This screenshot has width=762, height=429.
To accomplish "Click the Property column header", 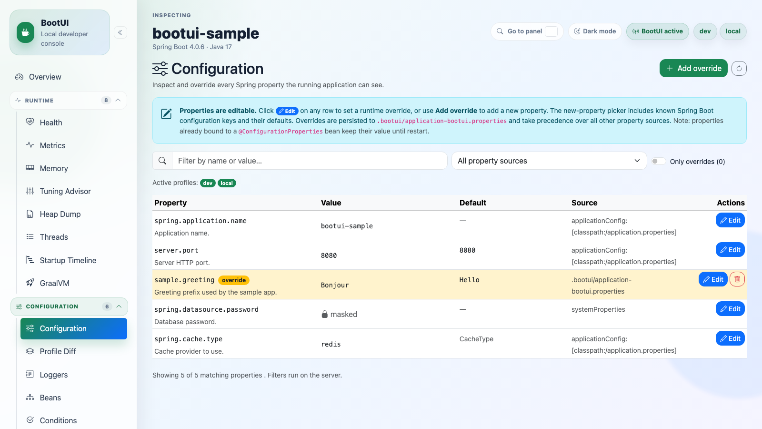I will pyautogui.click(x=170, y=203).
